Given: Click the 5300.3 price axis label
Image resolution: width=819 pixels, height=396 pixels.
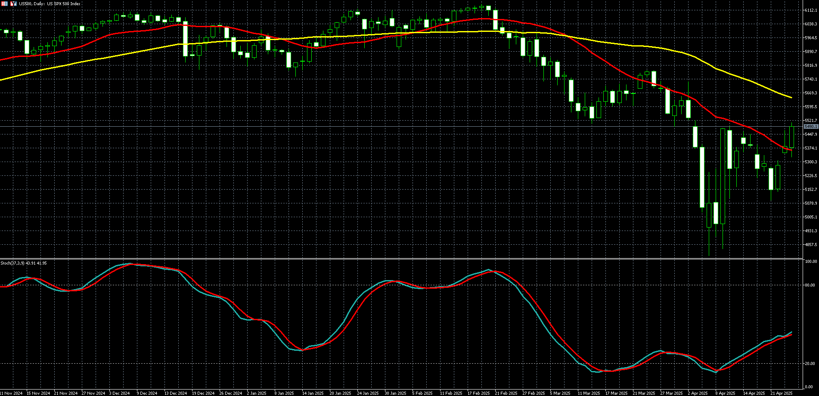Looking at the screenshot, I should pyautogui.click(x=811, y=162).
